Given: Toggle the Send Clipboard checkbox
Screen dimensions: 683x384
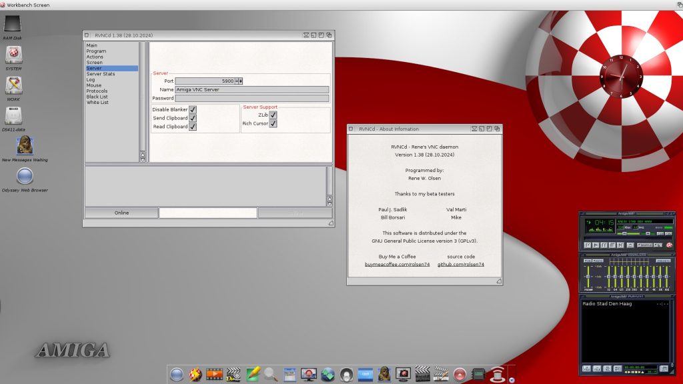Looking at the screenshot, I should 193,118.
